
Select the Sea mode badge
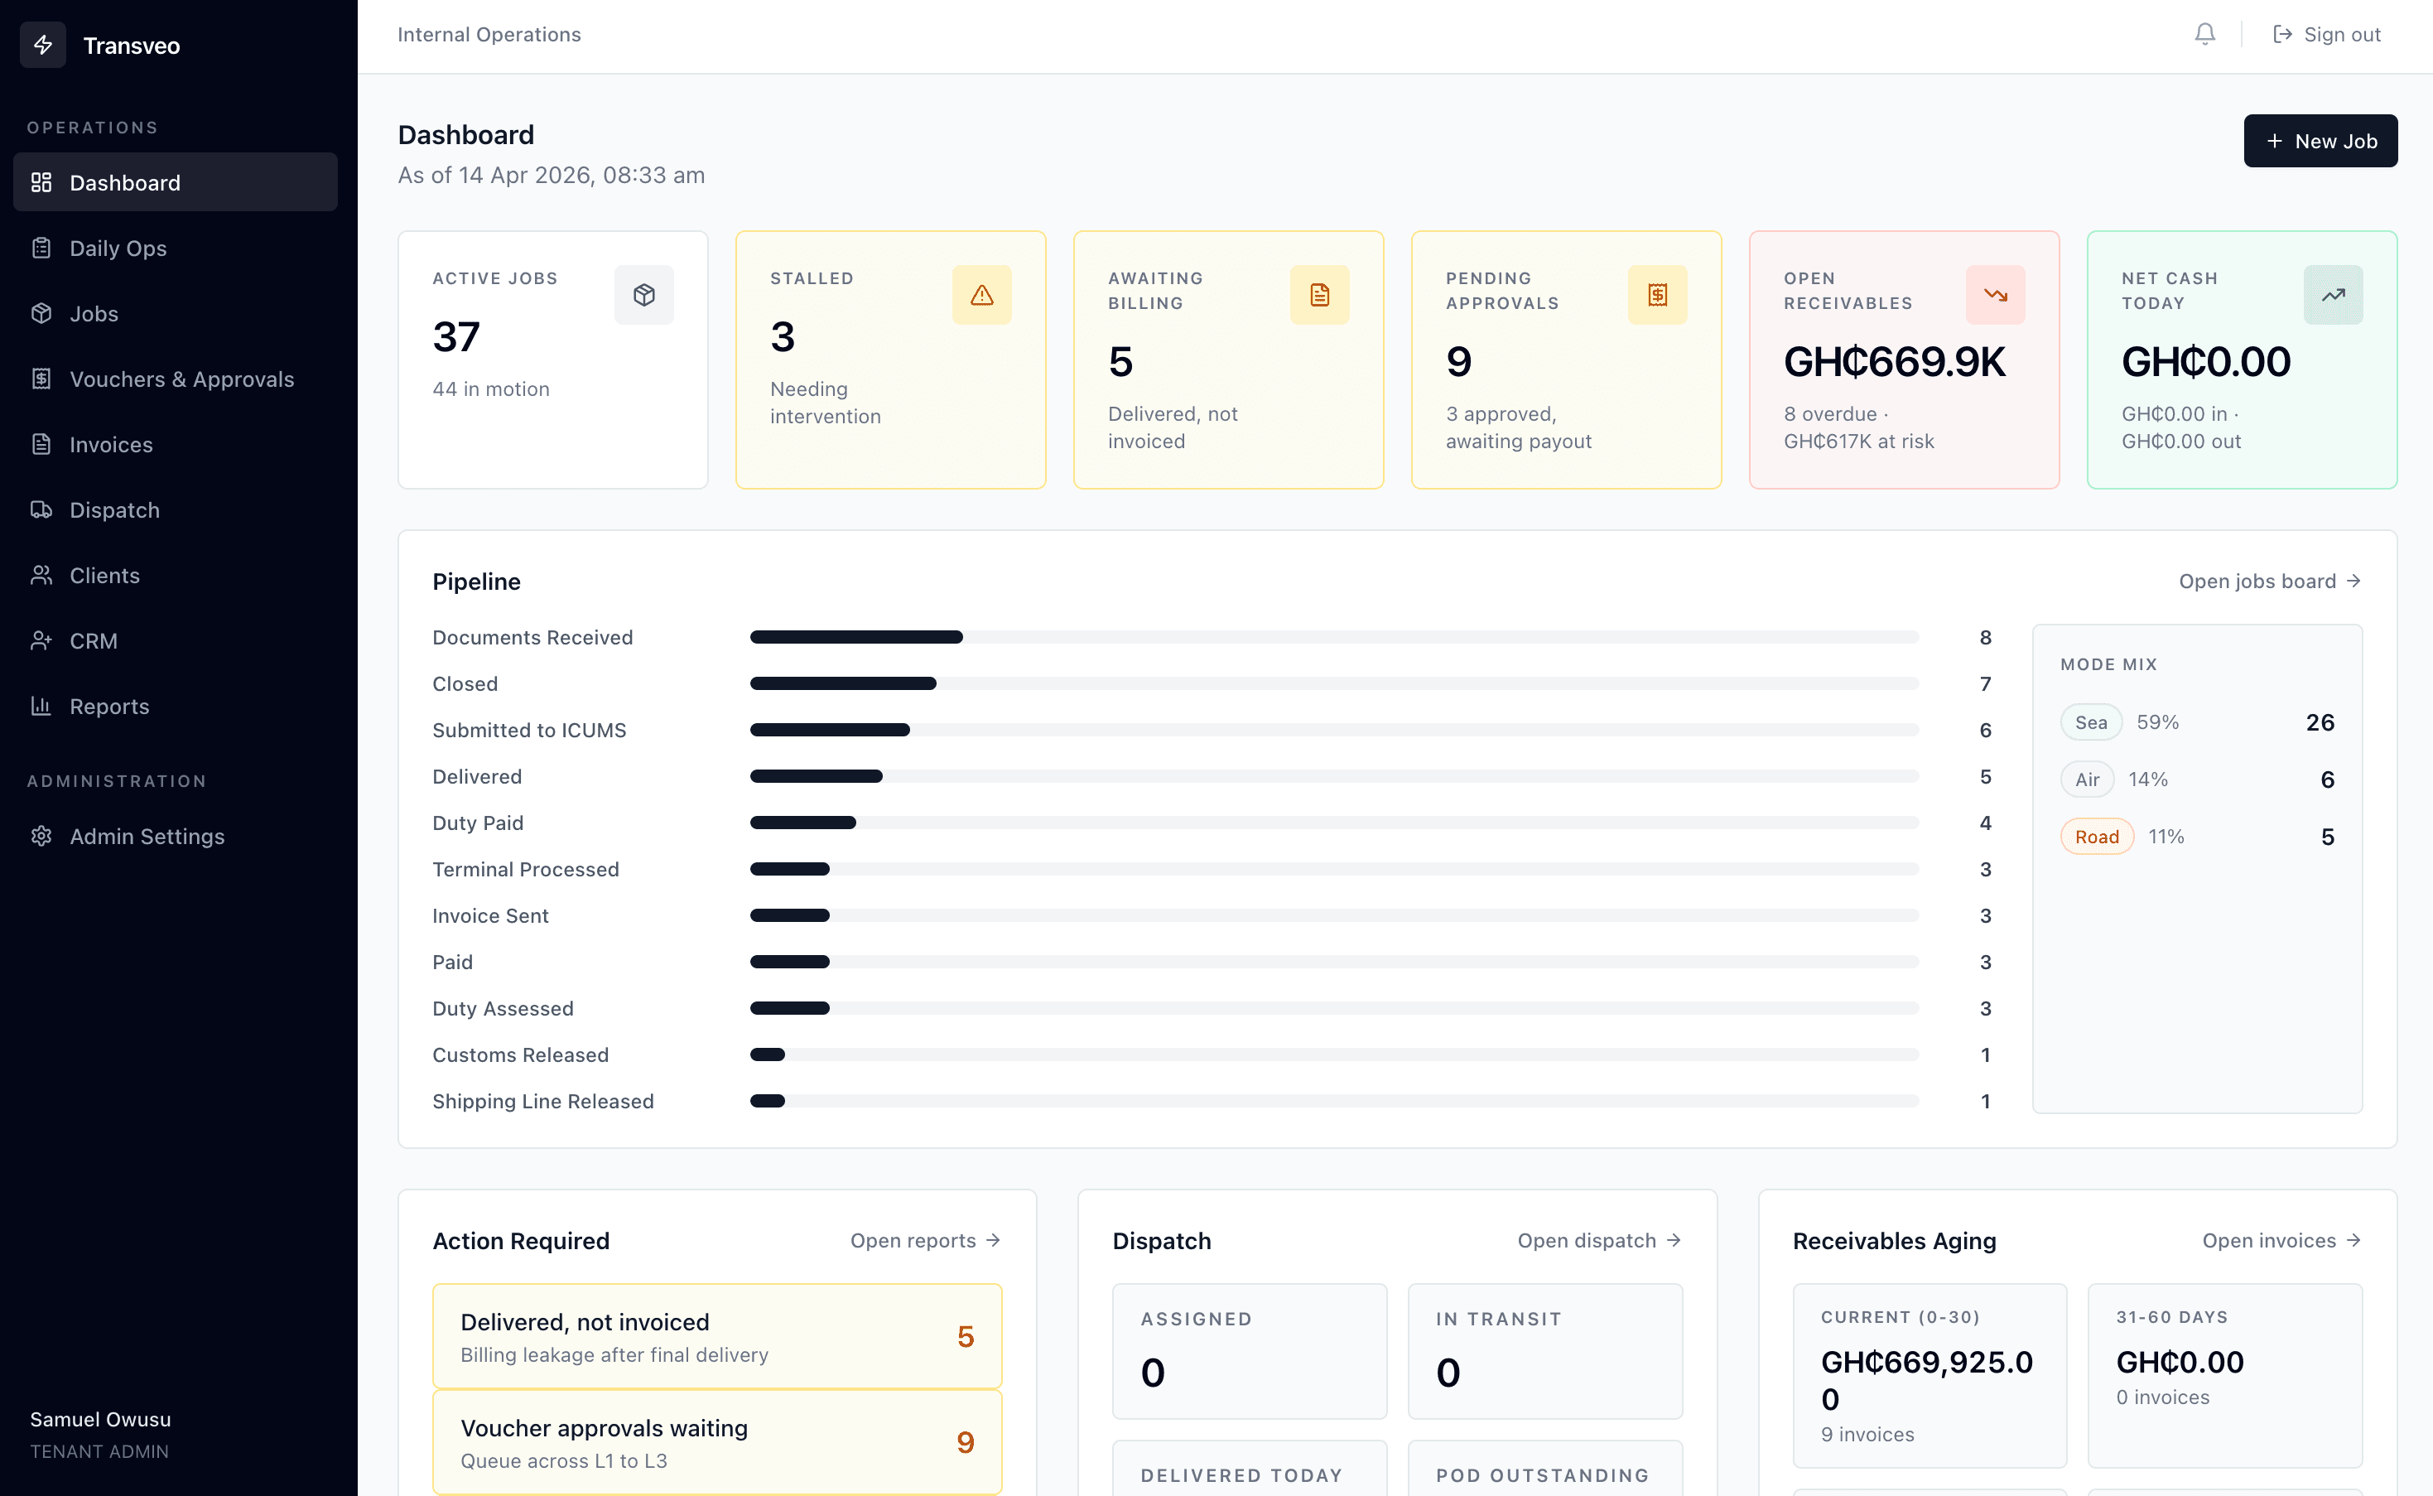[2091, 722]
